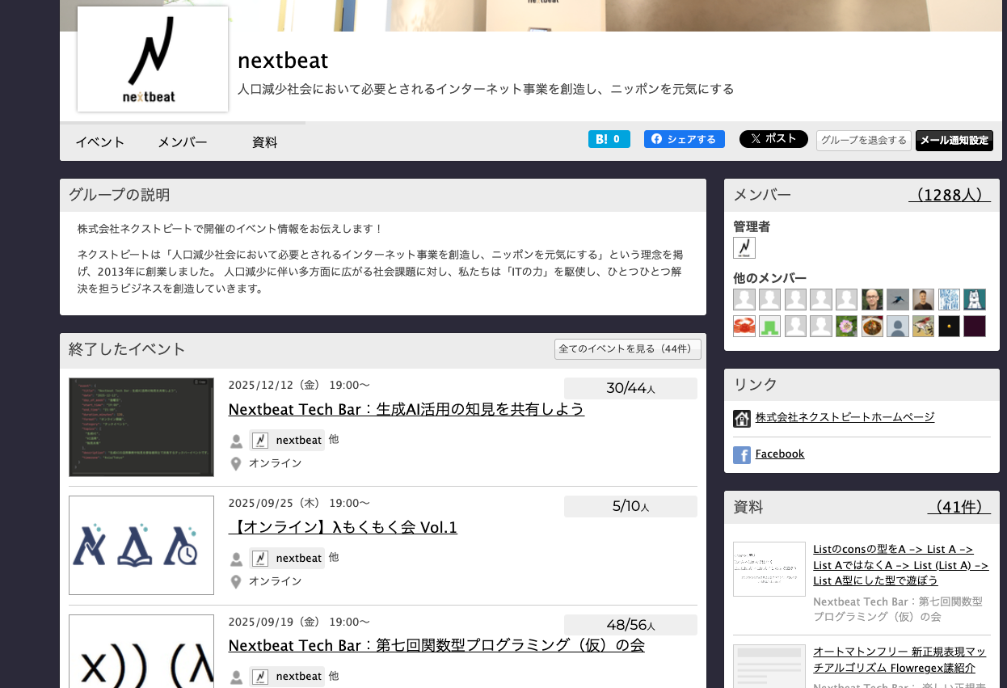Click the Listのcons slide thumbnail
Image resolution: width=1007 pixels, height=688 pixels.
coord(769,569)
